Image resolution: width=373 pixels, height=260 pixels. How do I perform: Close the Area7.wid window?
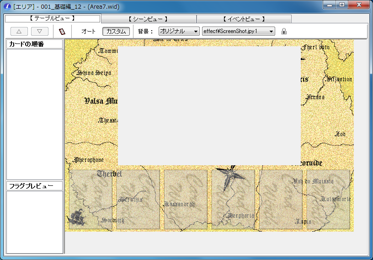click(x=359, y=5)
